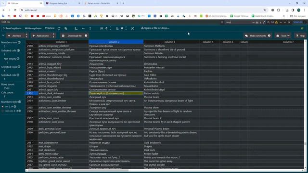308x173 pixels.
Task: Collapse side panel with chevron left of Add row
Action: pos(3,36)
